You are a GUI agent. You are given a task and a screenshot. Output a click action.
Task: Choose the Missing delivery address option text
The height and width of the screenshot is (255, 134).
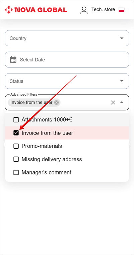click(52, 159)
